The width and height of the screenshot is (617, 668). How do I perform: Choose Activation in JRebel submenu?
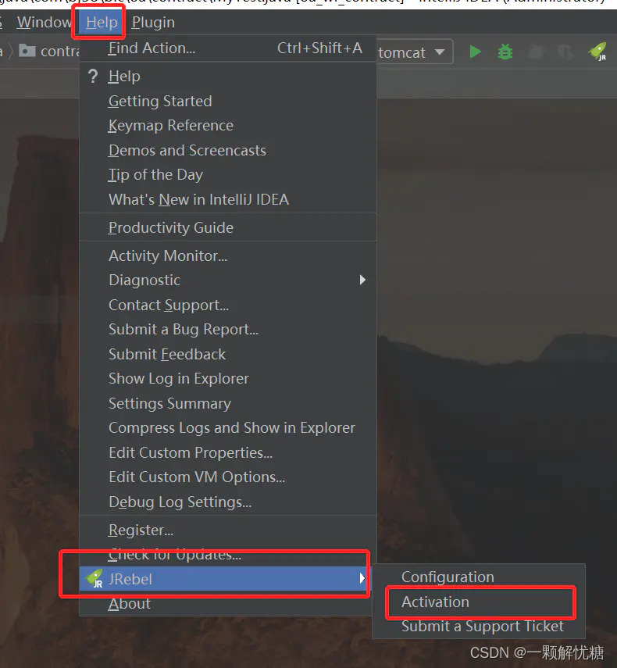click(x=479, y=602)
